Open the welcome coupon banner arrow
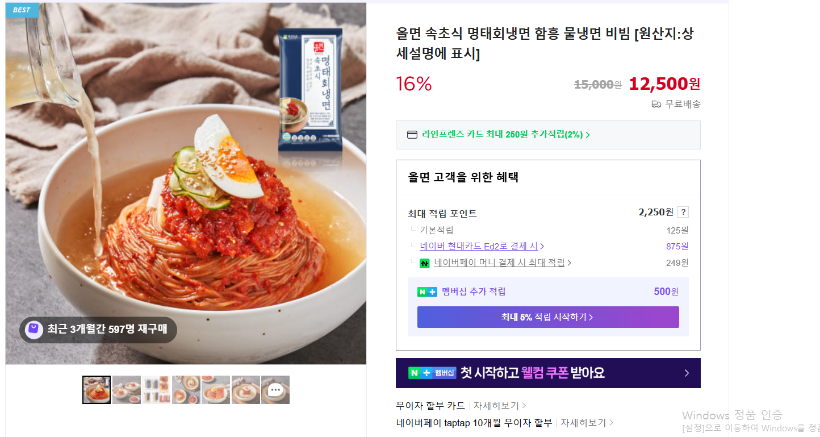The height and width of the screenshot is (437, 820). (x=687, y=373)
